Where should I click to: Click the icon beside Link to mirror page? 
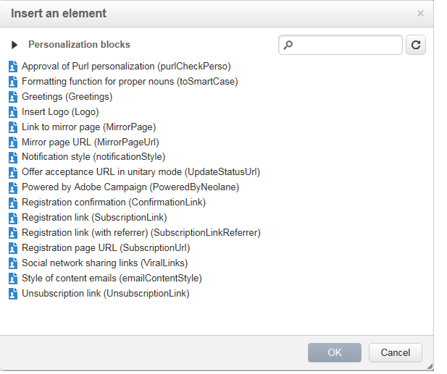click(12, 127)
